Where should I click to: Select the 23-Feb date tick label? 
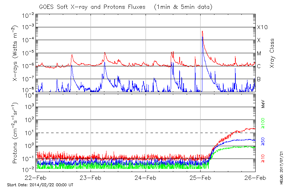[91, 178]
